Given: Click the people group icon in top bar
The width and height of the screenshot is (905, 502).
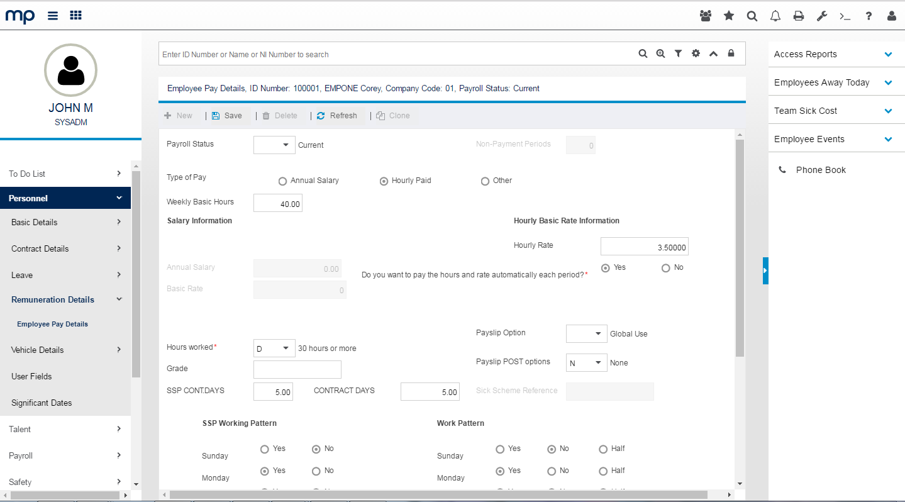Looking at the screenshot, I should 706,16.
